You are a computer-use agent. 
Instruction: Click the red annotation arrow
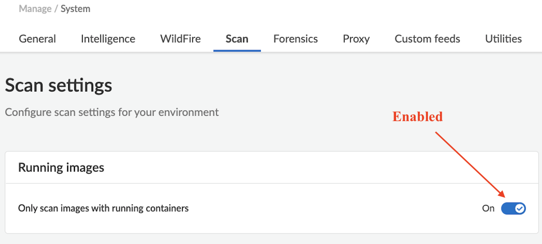point(470,164)
